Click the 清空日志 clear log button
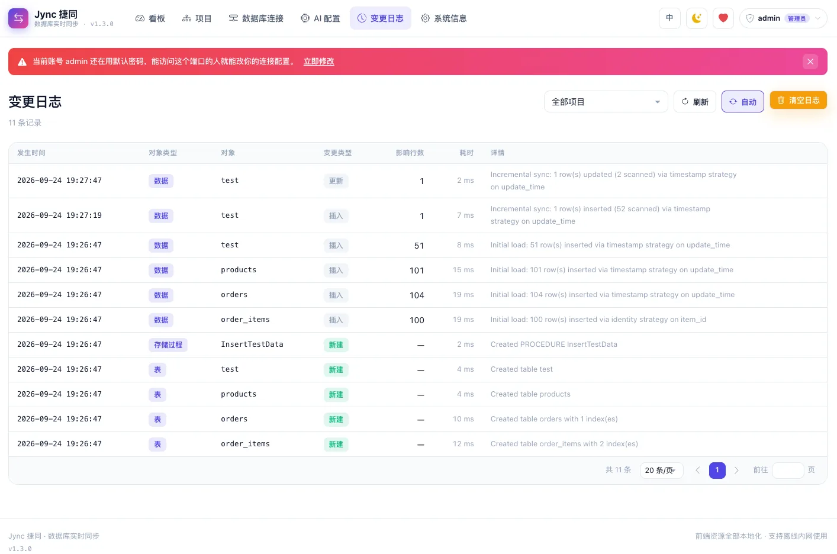The width and height of the screenshot is (837, 554). coord(798,101)
